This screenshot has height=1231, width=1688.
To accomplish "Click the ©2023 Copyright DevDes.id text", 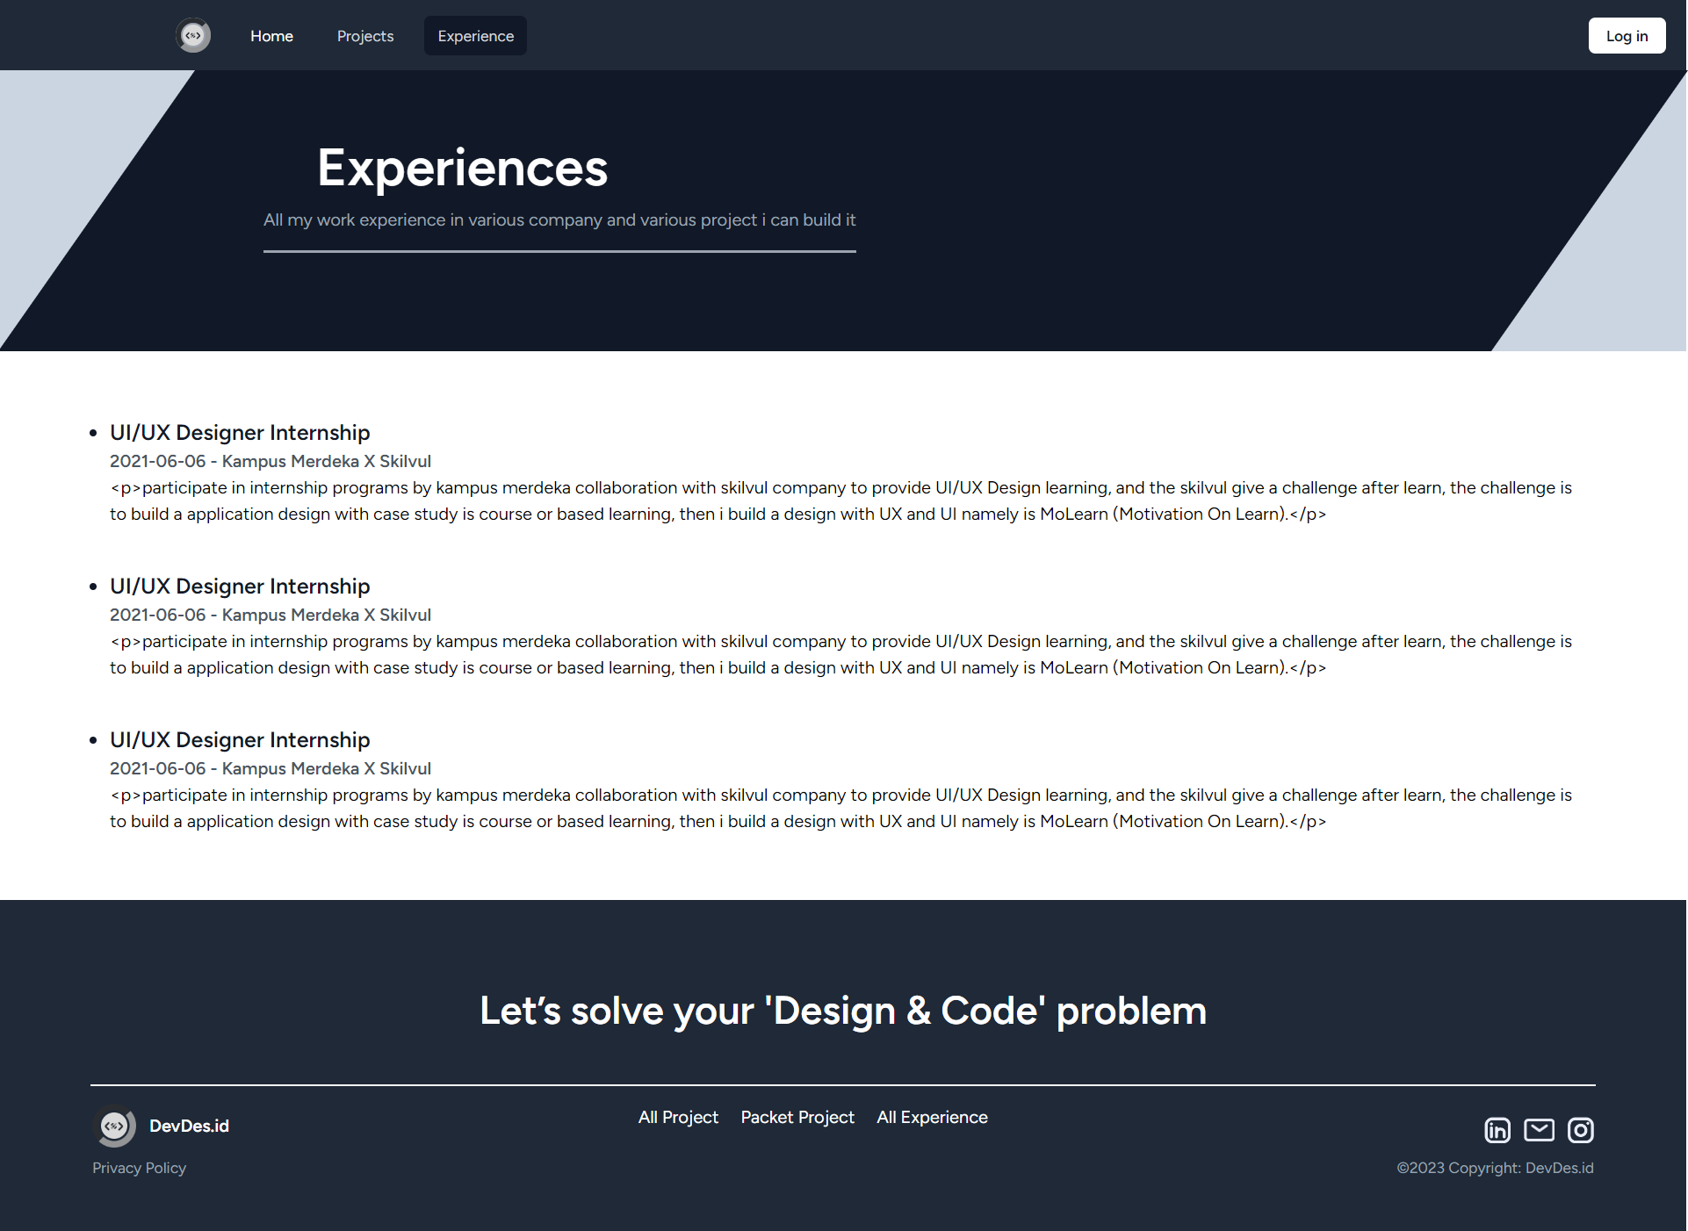I will coord(1495,1168).
